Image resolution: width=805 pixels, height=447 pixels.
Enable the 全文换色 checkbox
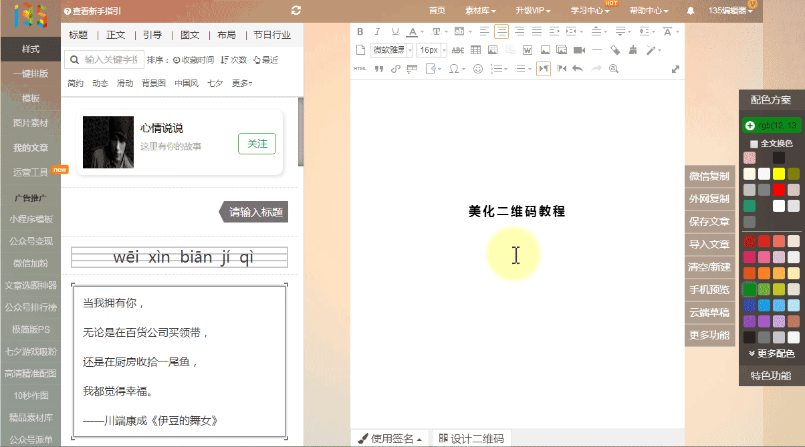click(754, 144)
